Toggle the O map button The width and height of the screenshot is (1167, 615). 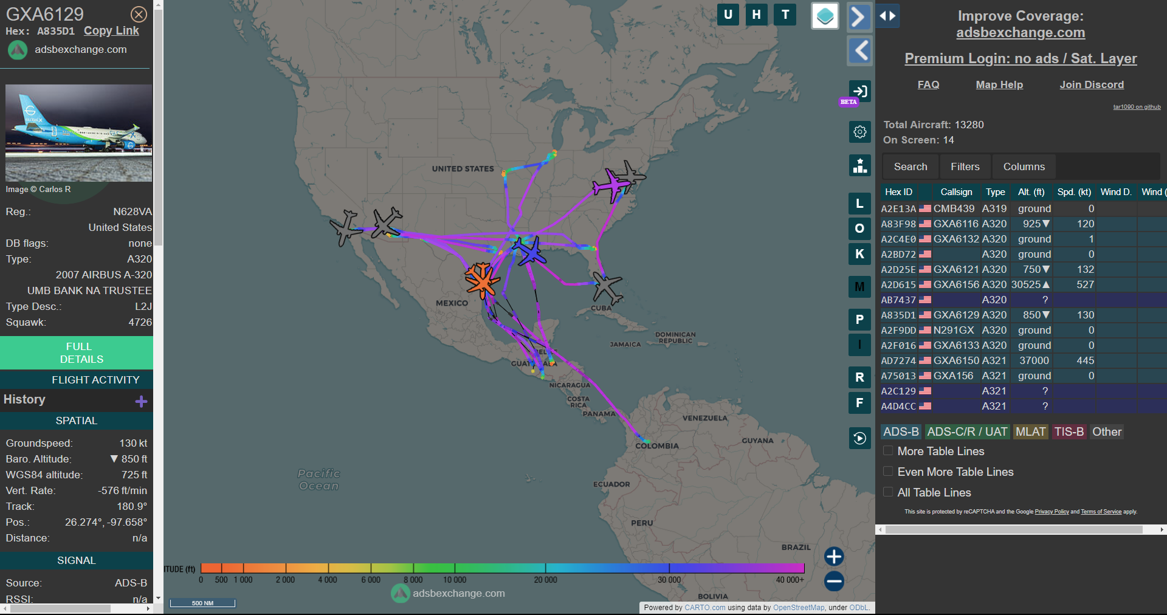[x=859, y=228]
